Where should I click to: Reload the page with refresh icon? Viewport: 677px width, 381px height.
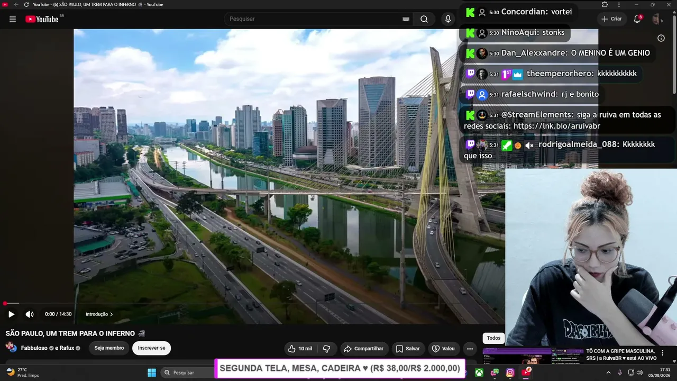[x=26, y=4]
